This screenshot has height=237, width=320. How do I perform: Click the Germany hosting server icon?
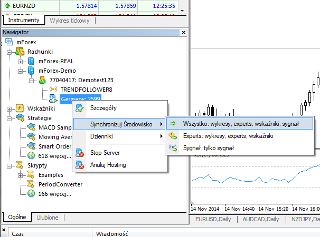[x=53, y=99]
